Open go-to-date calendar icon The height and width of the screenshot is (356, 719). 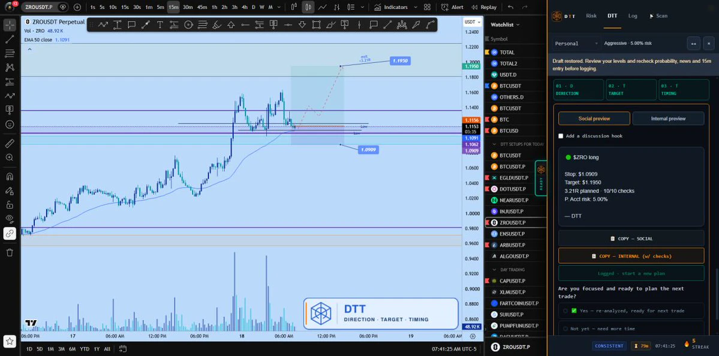pos(122,349)
